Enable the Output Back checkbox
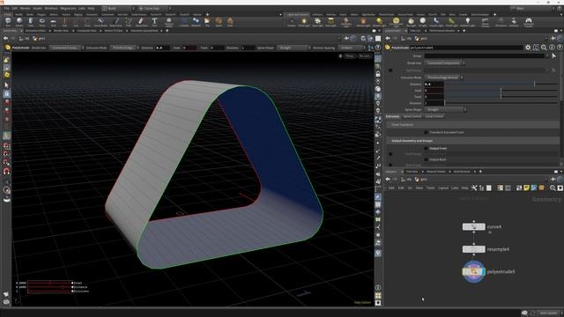This screenshot has width=564, height=317. click(x=427, y=159)
